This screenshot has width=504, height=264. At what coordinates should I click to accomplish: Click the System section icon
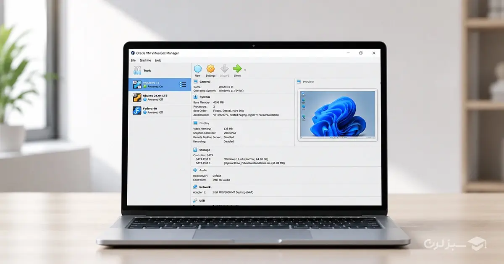point(195,97)
